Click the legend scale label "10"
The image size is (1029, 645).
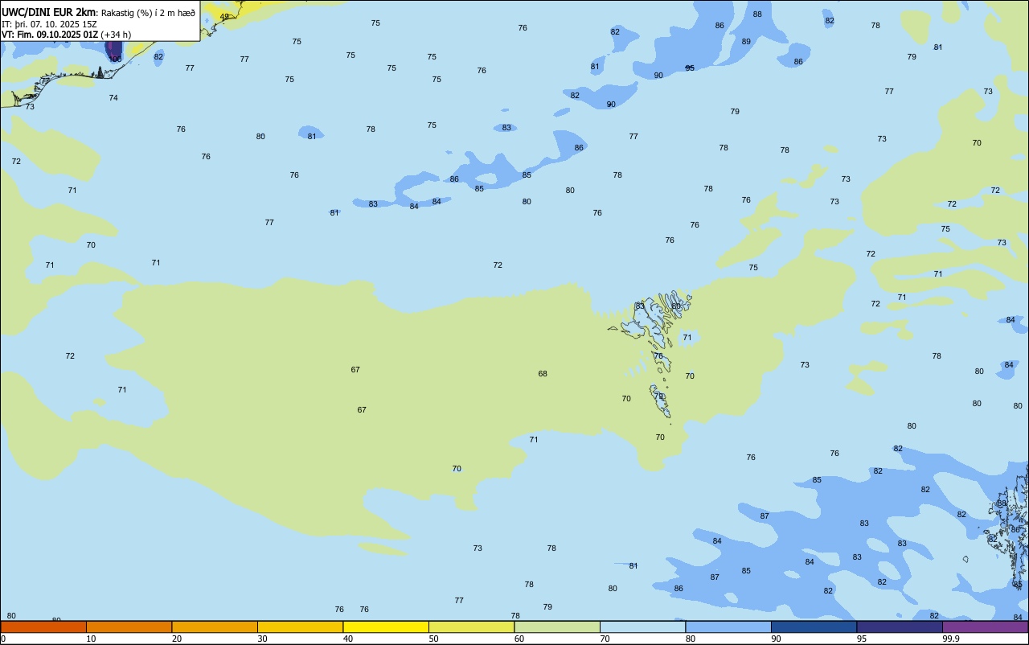pos(91,639)
